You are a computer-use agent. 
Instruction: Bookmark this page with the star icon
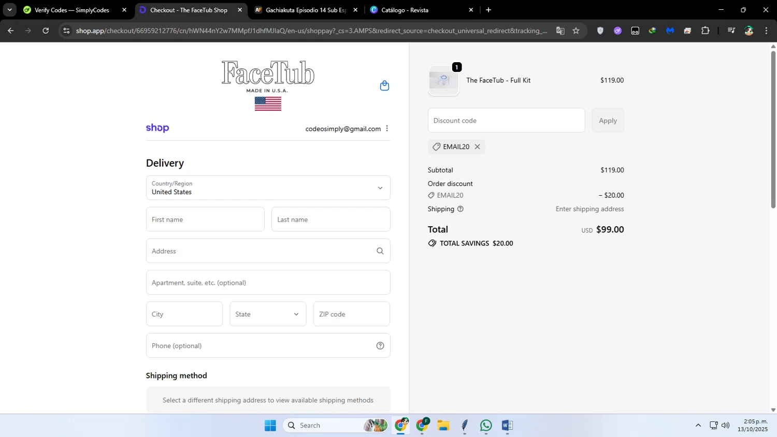(576, 31)
